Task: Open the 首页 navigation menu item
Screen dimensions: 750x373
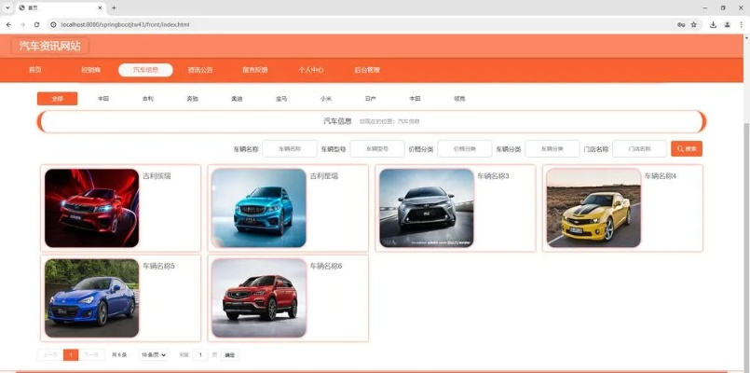Action: point(35,69)
